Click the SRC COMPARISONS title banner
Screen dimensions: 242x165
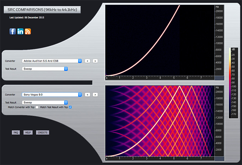[x=42, y=10]
